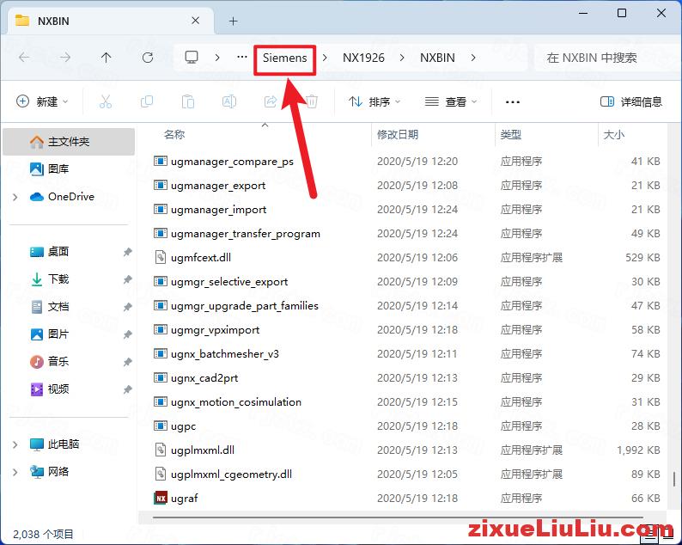Click the vertical scrollbar thumb of file list
682x545 pixels.
point(674,480)
